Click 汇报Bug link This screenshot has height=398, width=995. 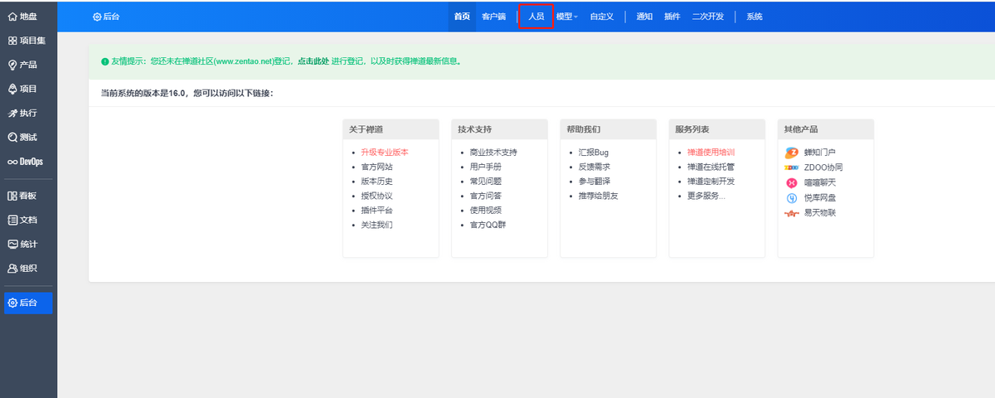(x=594, y=153)
